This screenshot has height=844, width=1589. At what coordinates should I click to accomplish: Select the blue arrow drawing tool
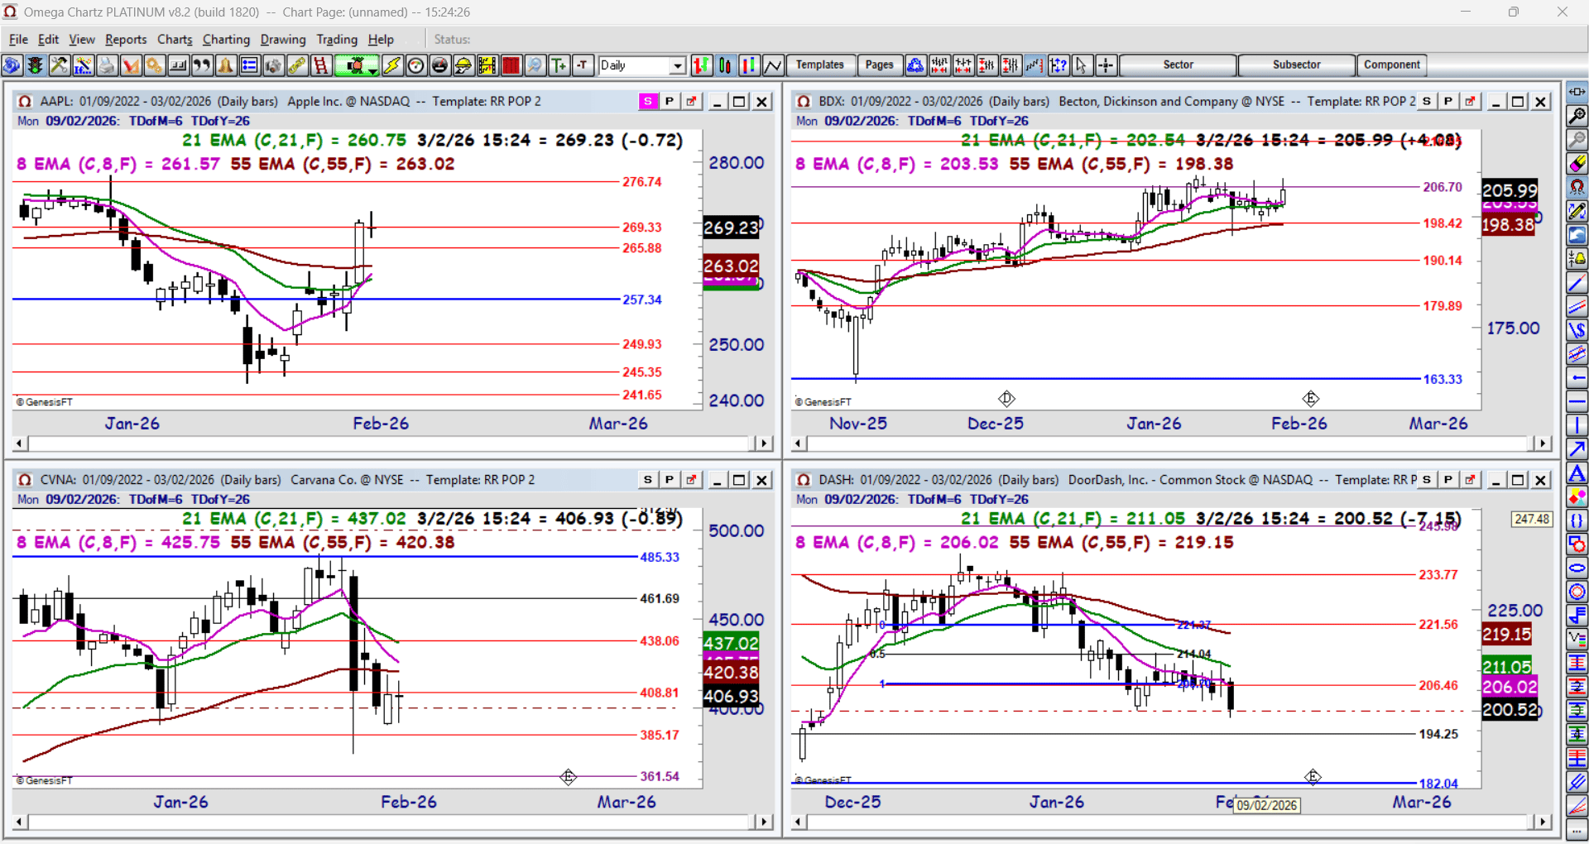click(1577, 450)
